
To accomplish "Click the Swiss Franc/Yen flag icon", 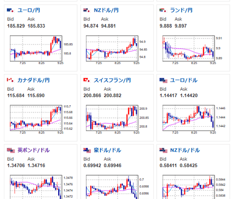I will coord(86,80).
